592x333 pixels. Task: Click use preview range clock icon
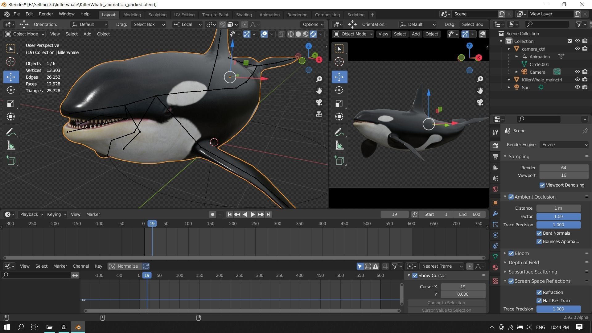415,214
